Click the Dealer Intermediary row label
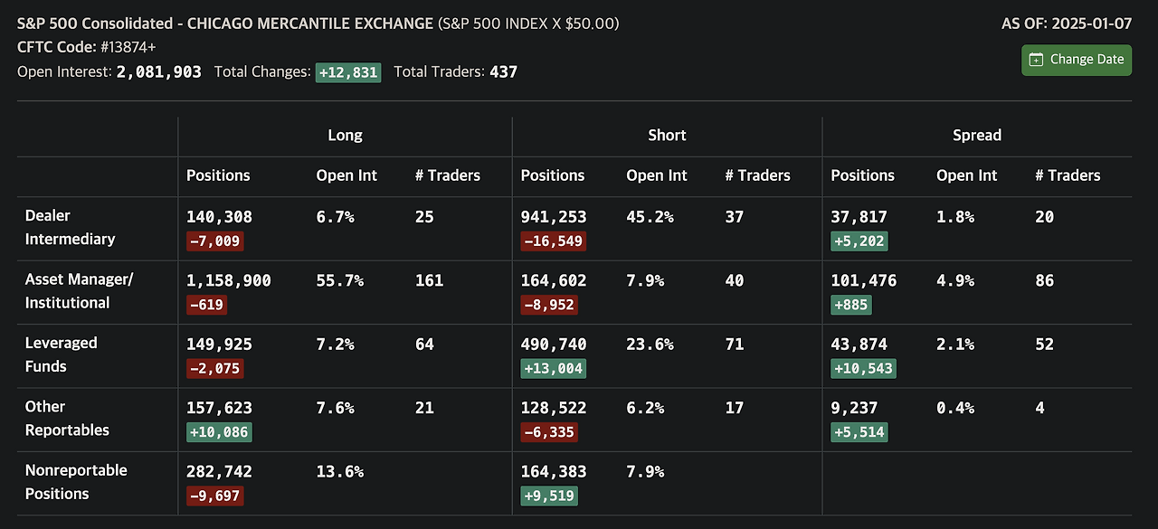 [70, 227]
